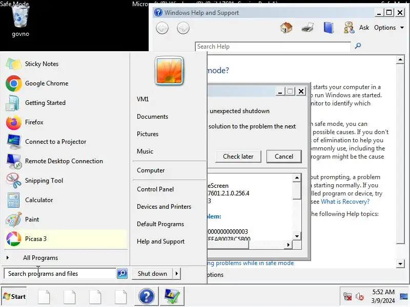The height and width of the screenshot is (307, 410).
Task: Open Help and Support home page
Action: [x=286, y=28]
